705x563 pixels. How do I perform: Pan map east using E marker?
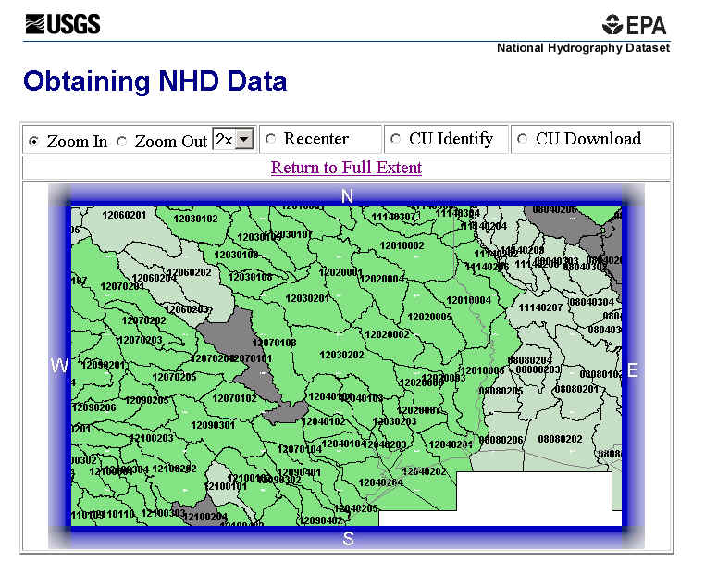pos(633,369)
